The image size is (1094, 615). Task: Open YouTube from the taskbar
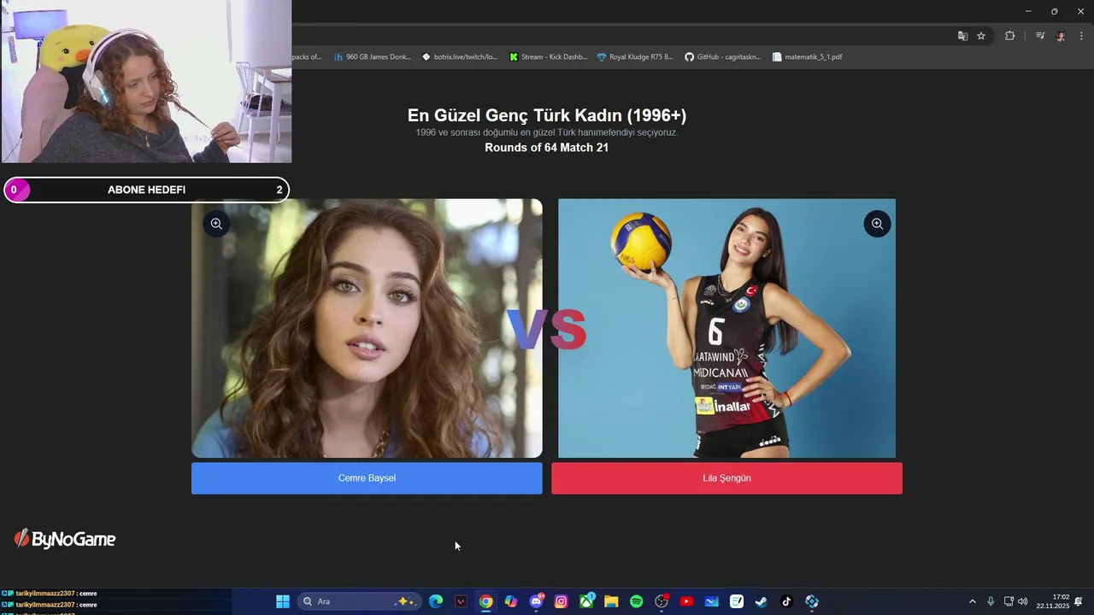686,601
